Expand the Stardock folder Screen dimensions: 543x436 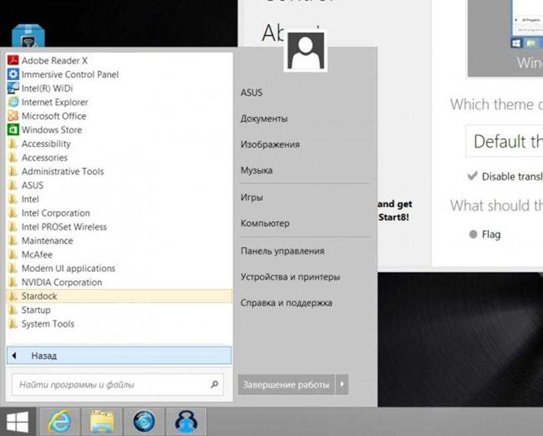[39, 296]
